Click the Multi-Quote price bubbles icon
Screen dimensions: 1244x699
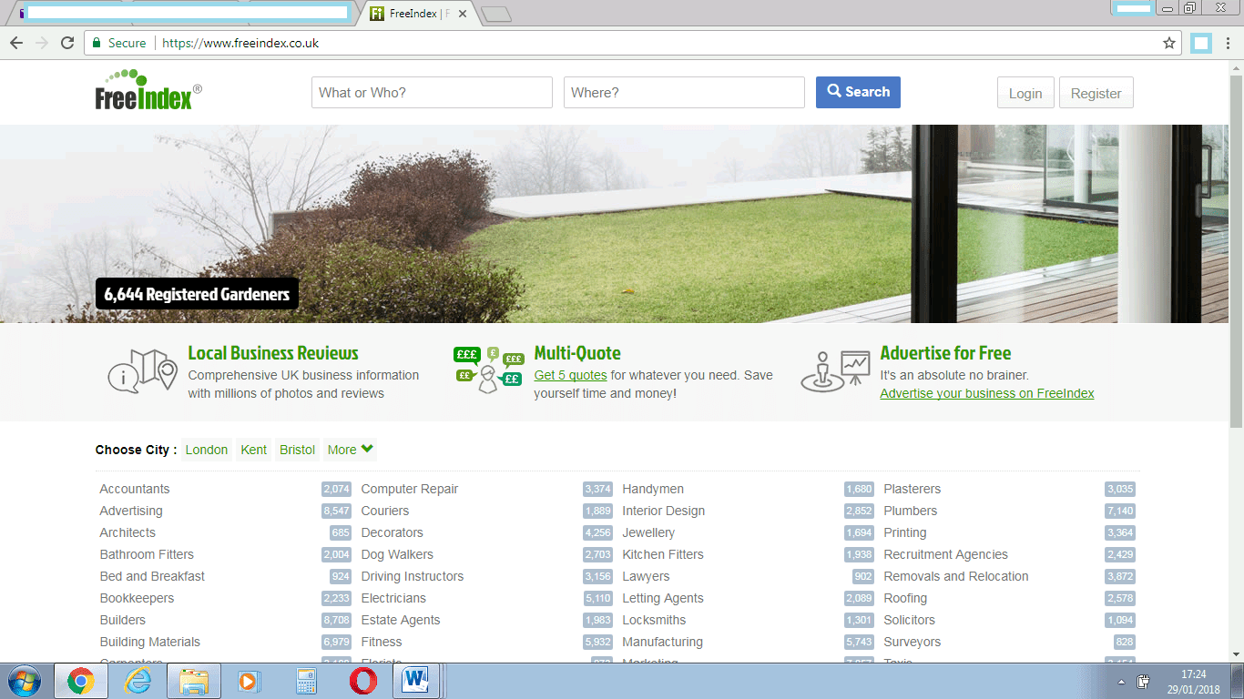click(x=489, y=370)
